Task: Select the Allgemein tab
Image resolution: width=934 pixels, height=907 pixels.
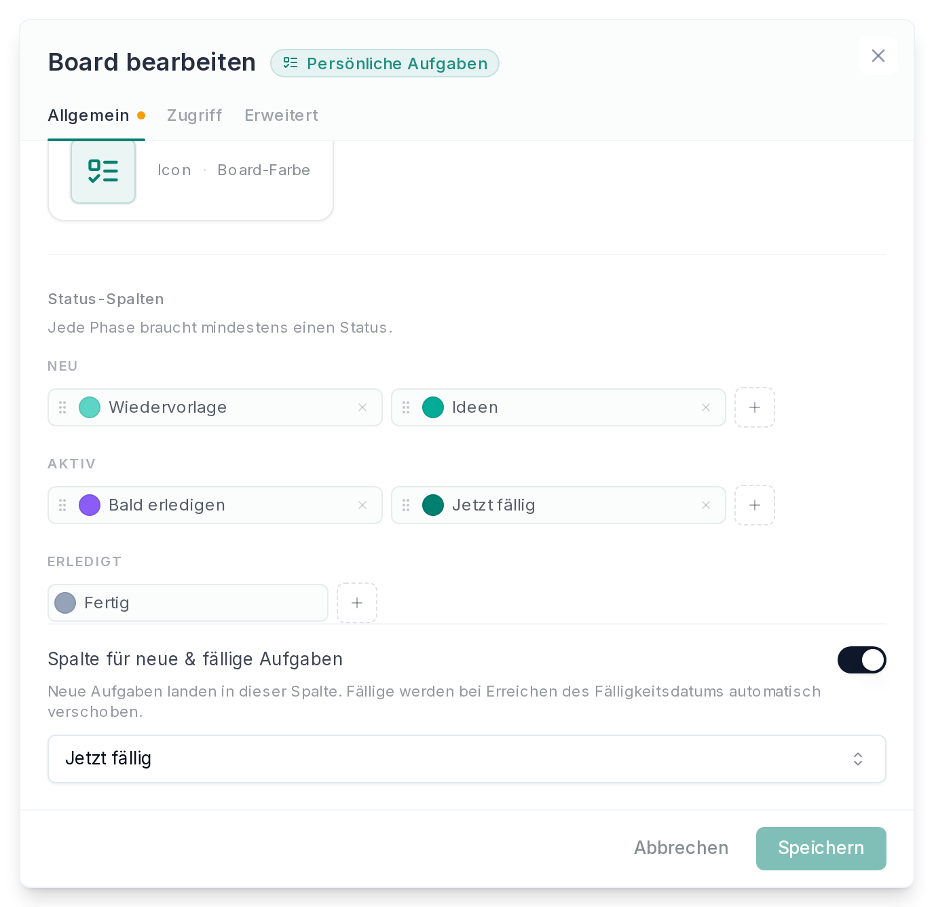Action: coord(89,115)
